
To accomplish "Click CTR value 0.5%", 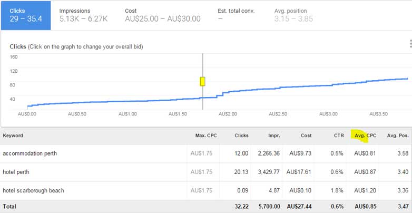I will pyautogui.click(x=337, y=153).
